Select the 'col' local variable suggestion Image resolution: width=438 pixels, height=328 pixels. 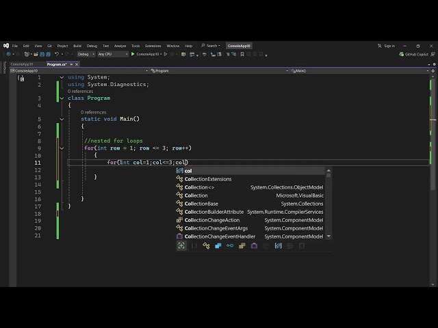click(x=250, y=171)
